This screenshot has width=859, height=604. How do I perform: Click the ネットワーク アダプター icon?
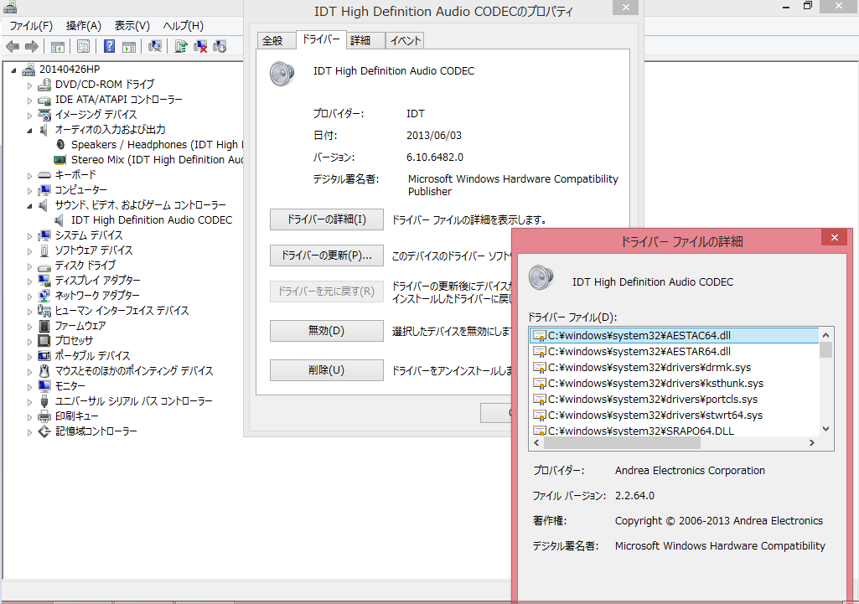44,296
